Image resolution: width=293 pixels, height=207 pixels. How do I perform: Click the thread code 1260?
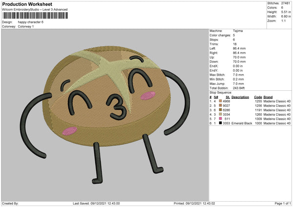pyautogui.click(x=258, y=115)
